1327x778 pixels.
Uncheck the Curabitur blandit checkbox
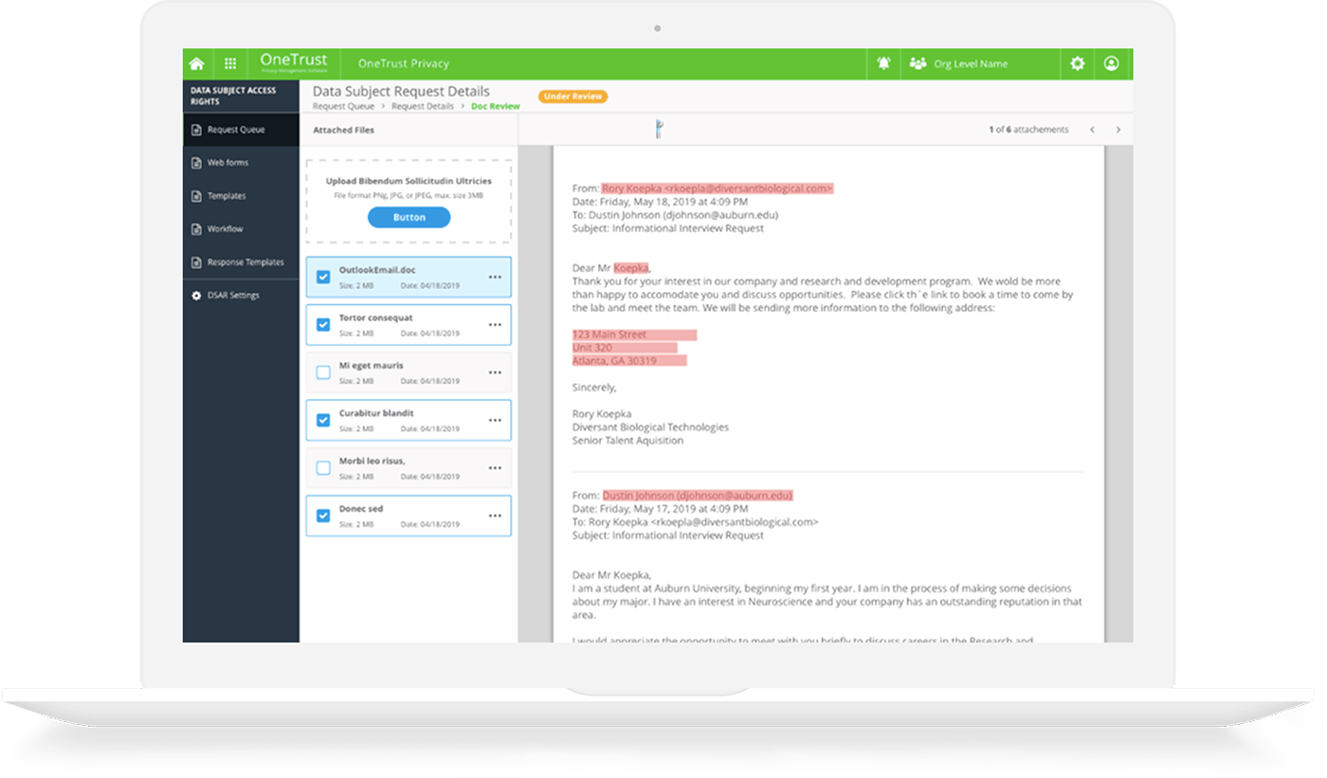[323, 420]
